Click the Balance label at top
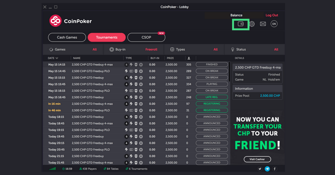The width and height of the screenshot is (335, 175). (x=236, y=15)
